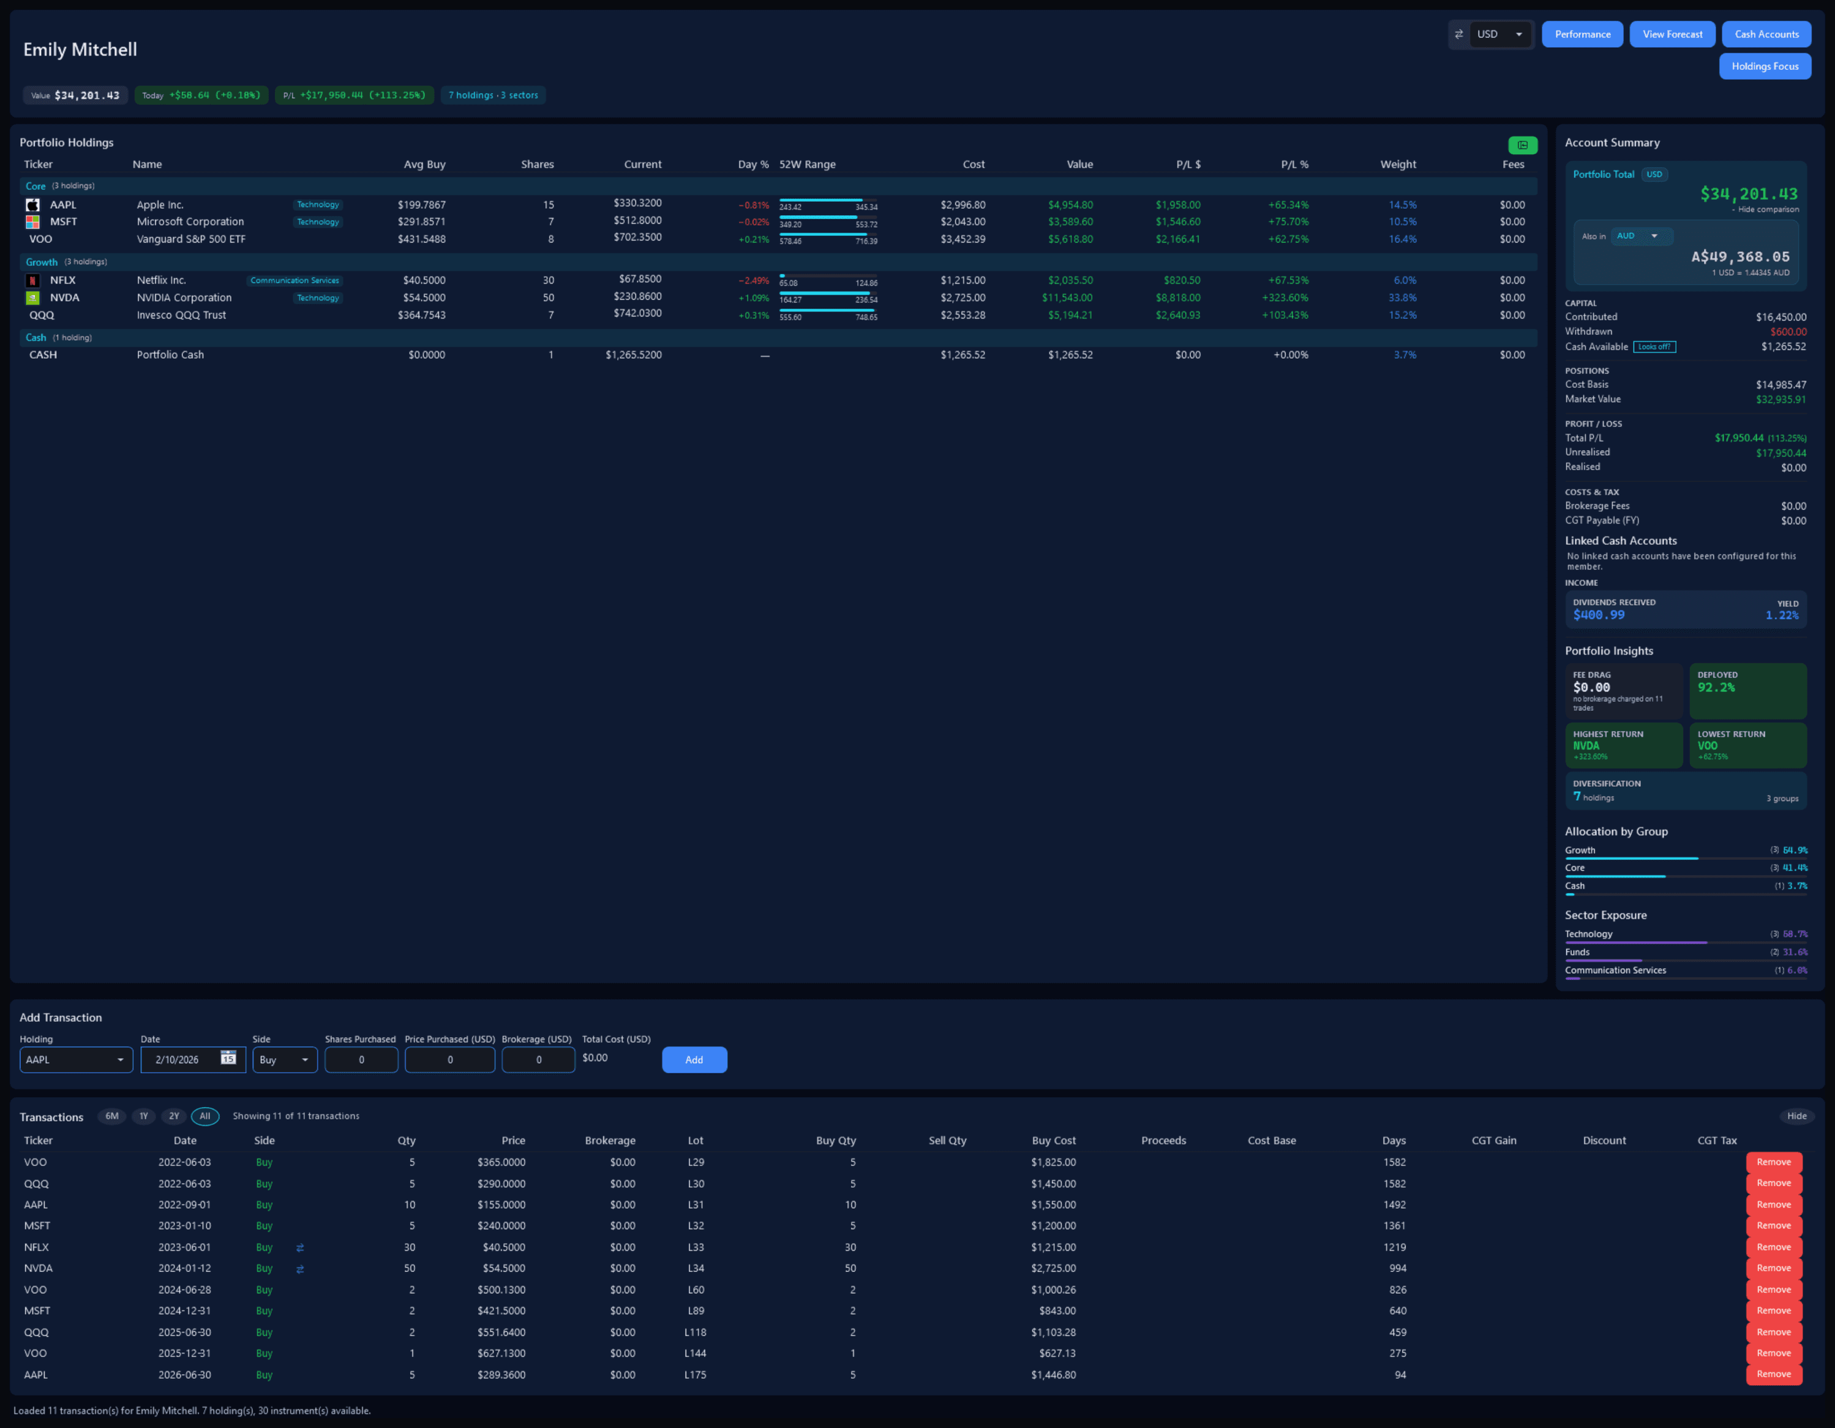Click the transfer arrows icon on NVDA transaction

[300, 1268]
